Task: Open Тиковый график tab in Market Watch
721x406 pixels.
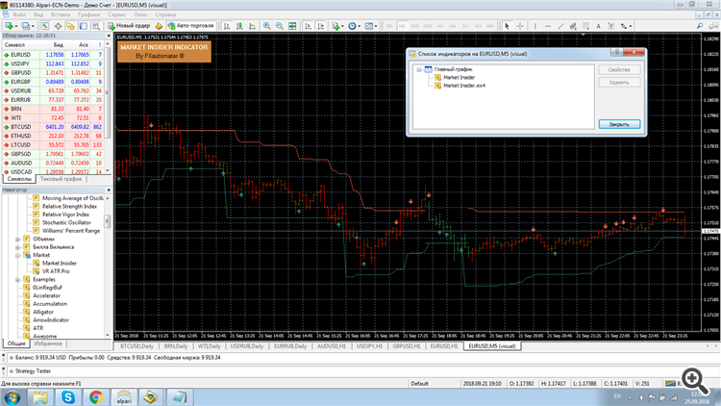Action: click(x=61, y=179)
